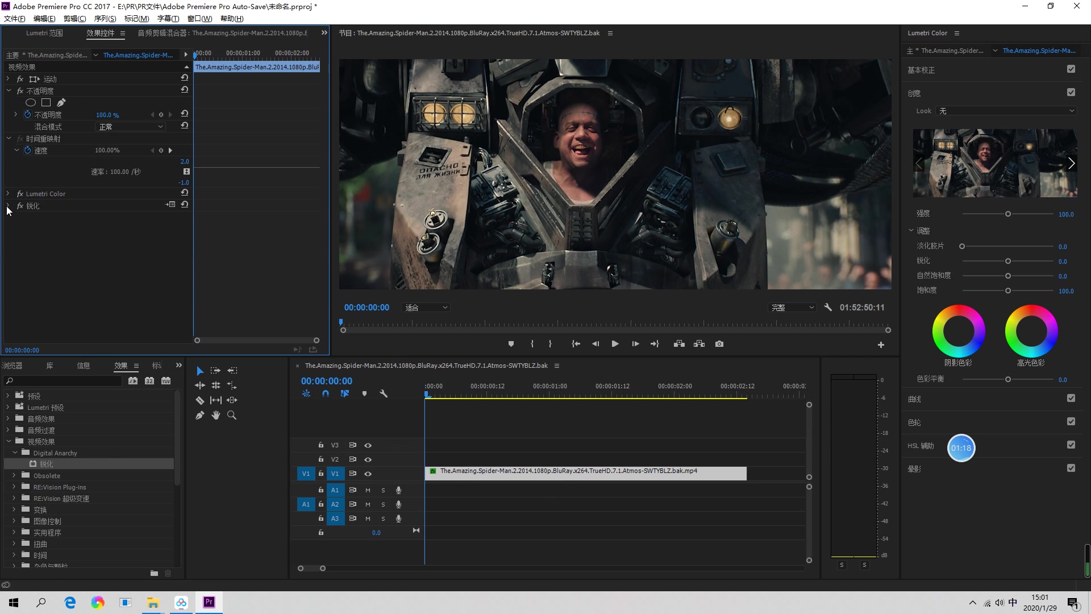This screenshot has height=614, width=1091.
Task: Uncheck the Basic Correction checkbox
Action: (x=1071, y=69)
